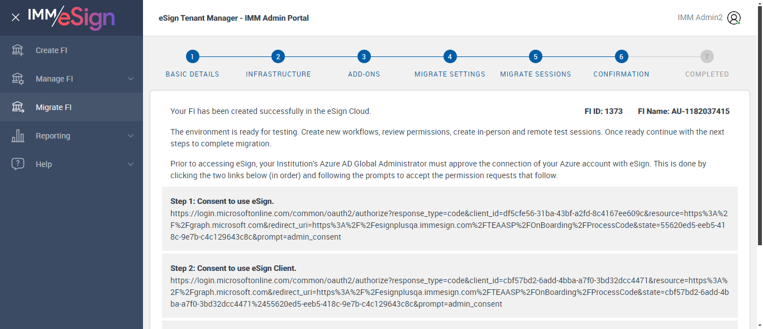Click the Infrastructure step label
Viewport: 763px width, 329px height.
(278, 74)
